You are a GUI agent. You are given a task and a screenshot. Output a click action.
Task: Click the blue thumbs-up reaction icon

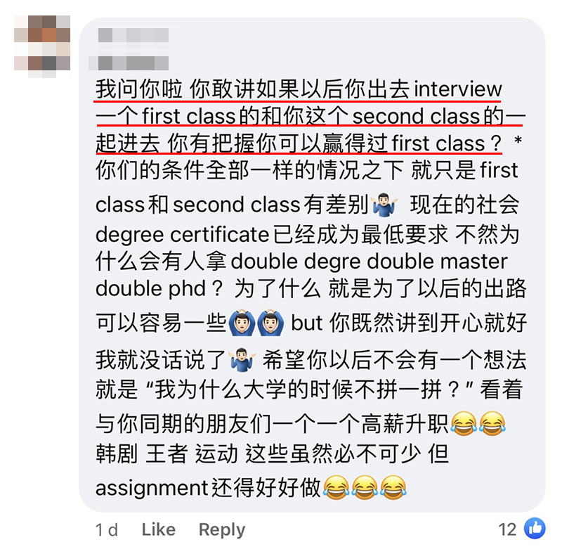tap(535, 528)
